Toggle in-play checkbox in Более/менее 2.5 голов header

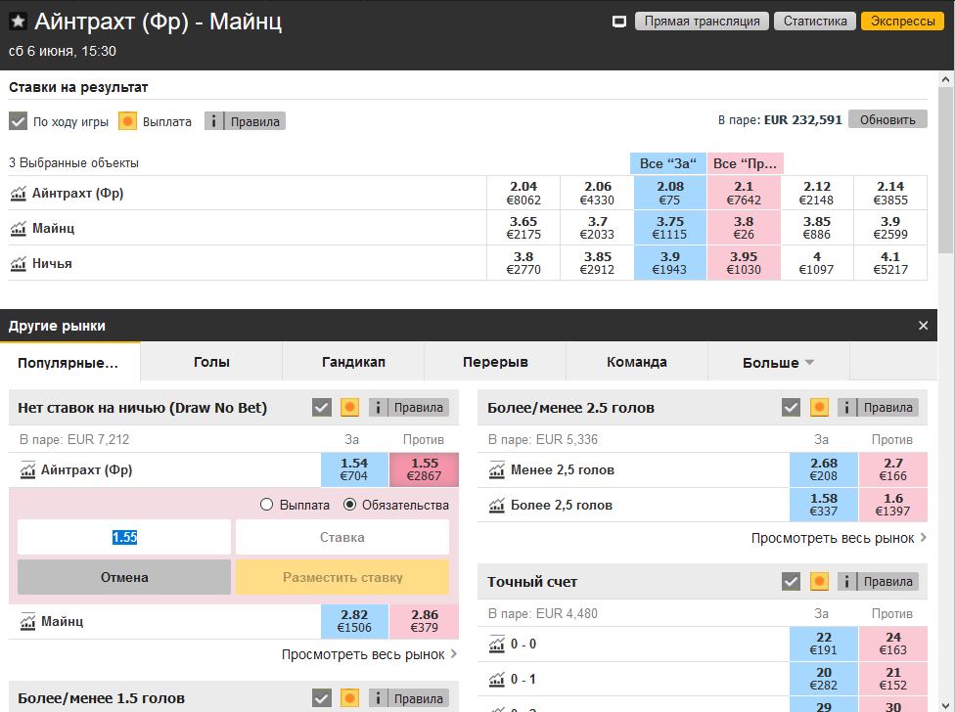tap(792, 407)
